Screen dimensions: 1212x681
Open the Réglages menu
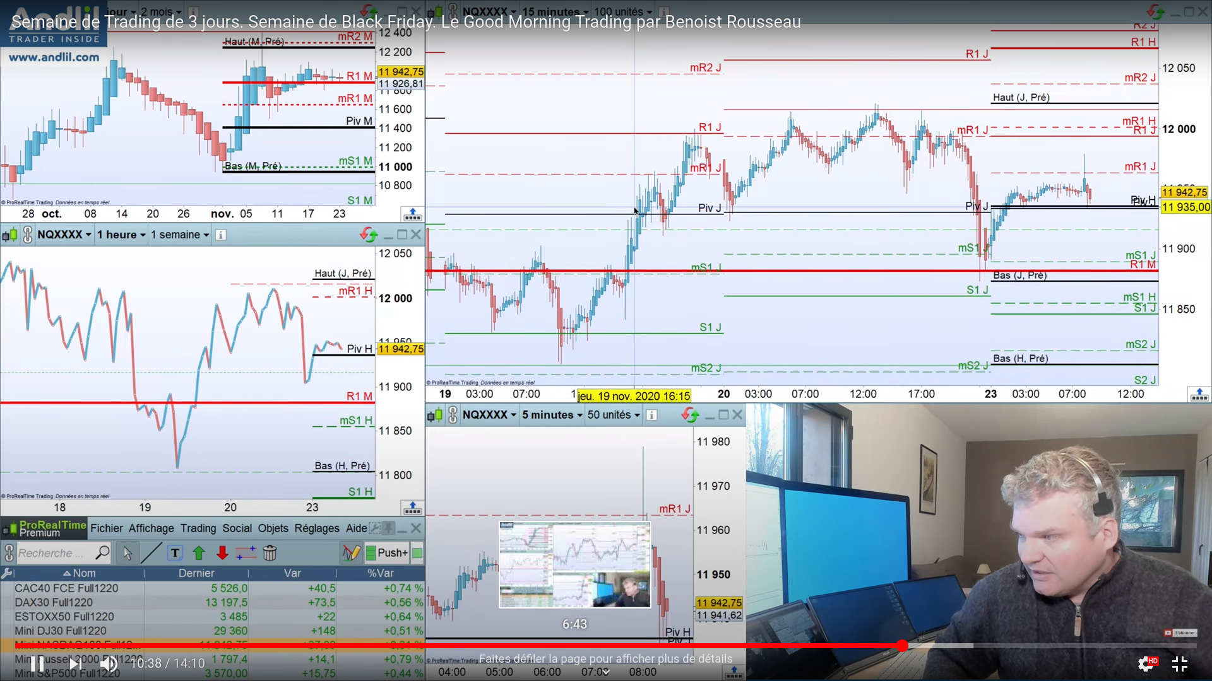pyautogui.click(x=316, y=528)
